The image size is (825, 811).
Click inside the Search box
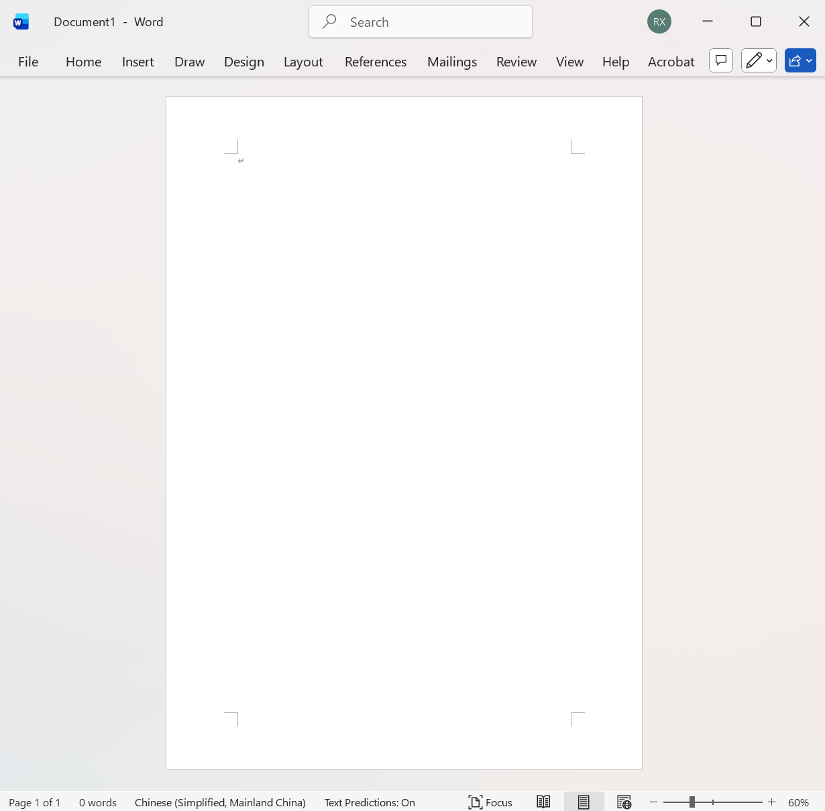coord(420,21)
